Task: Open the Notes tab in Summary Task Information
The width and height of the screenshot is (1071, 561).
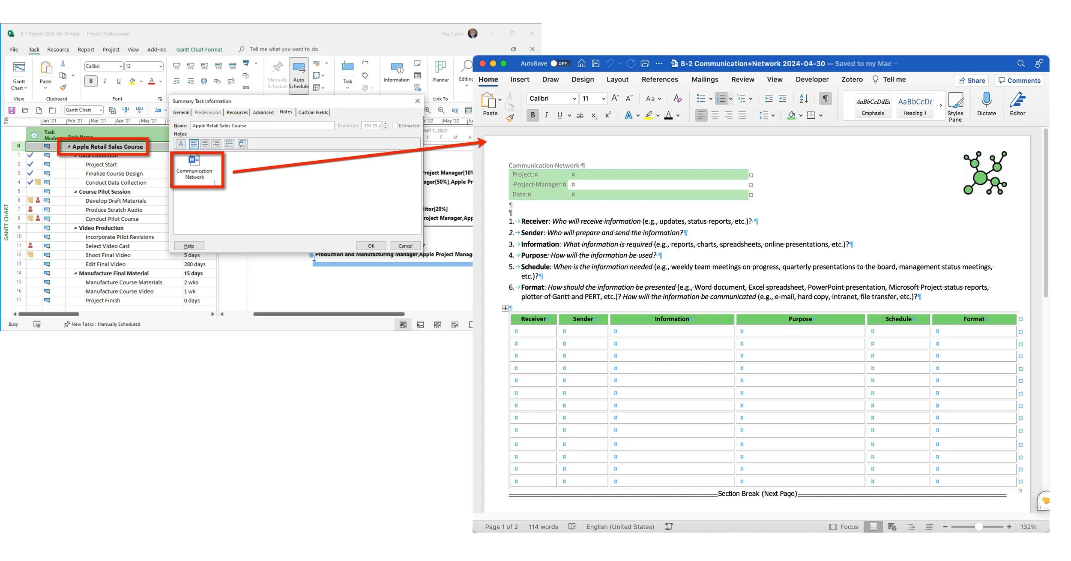Action: (x=286, y=112)
